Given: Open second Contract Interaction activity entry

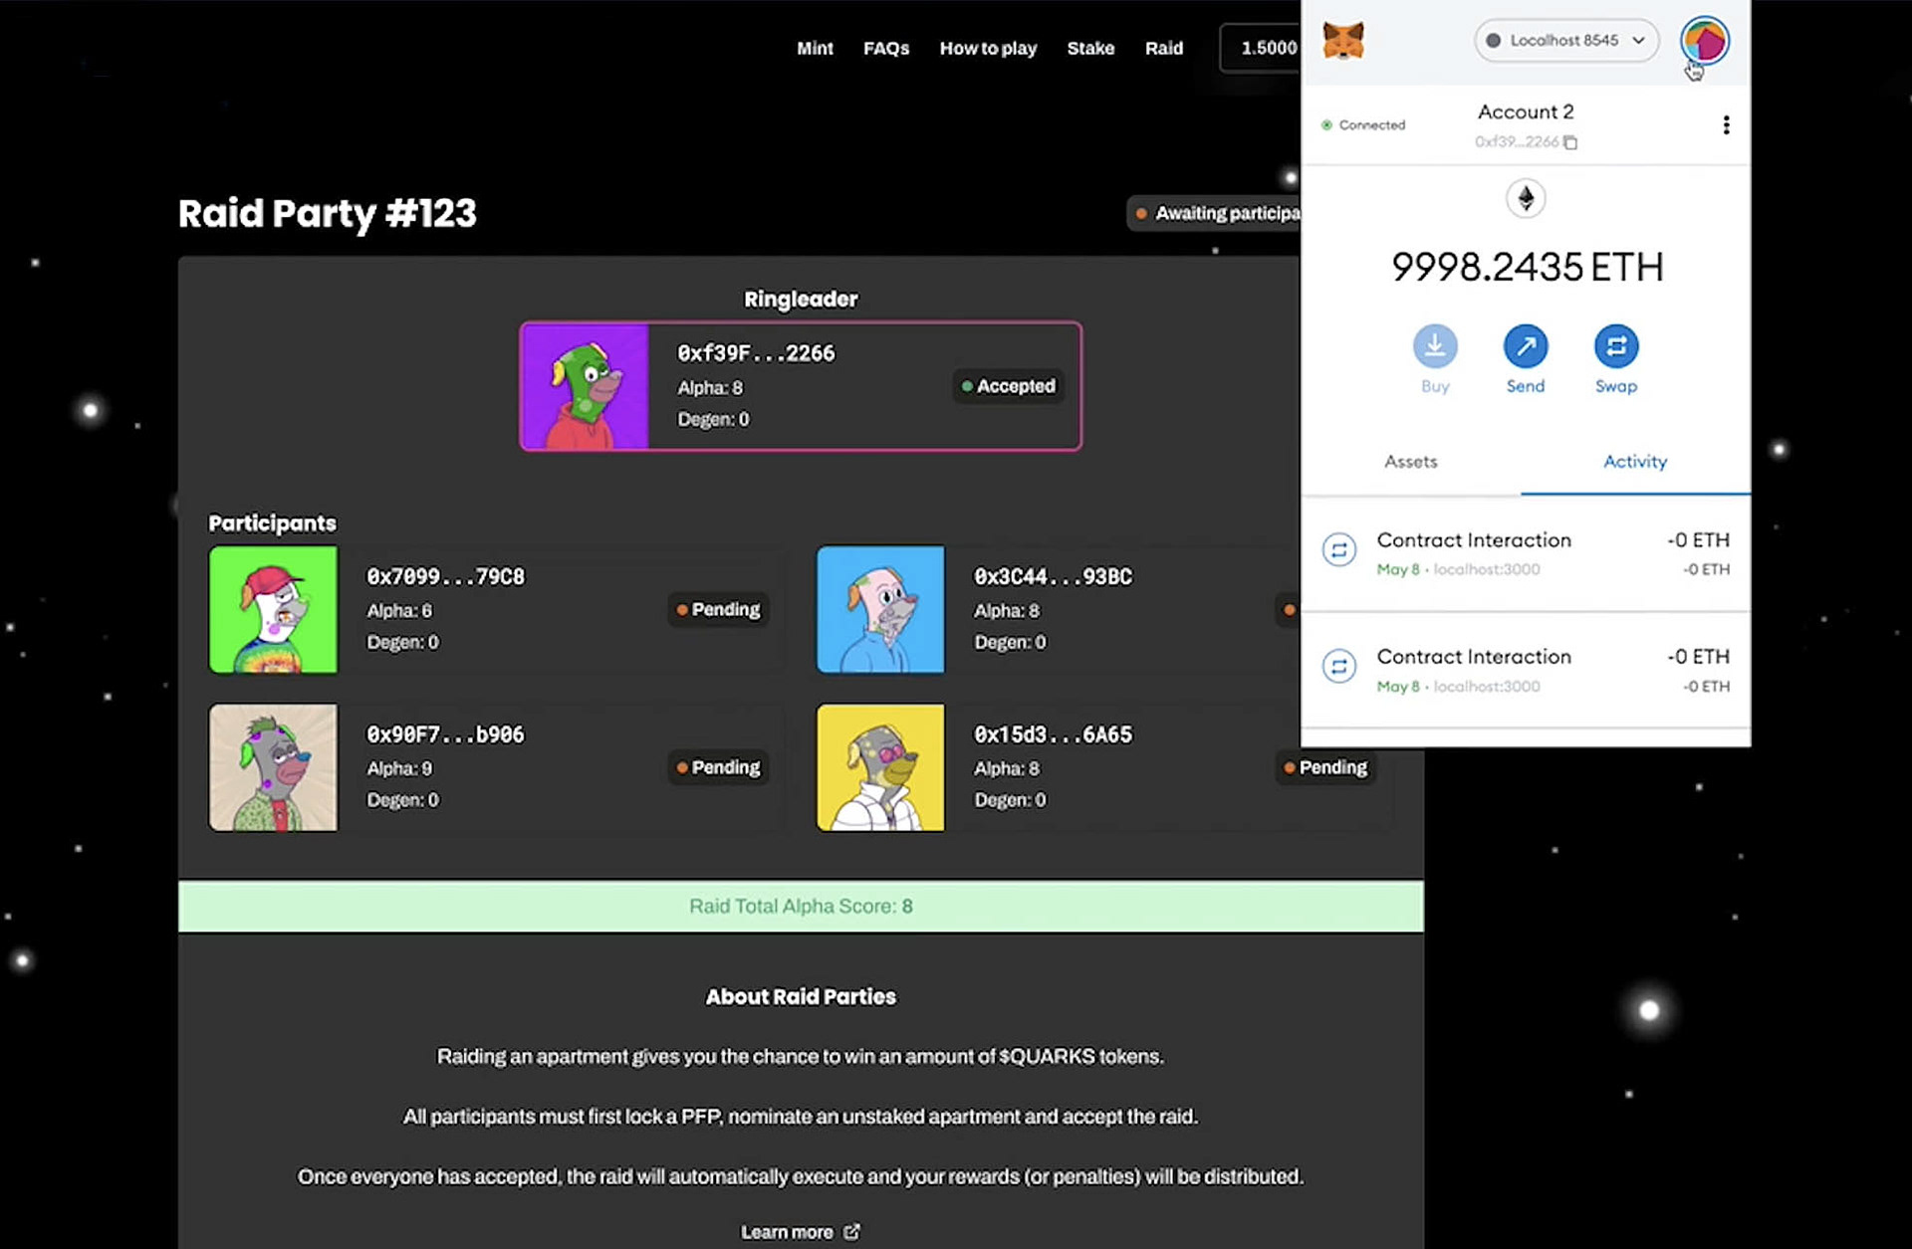Looking at the screenshot, I should click(x=1525, y=670).
